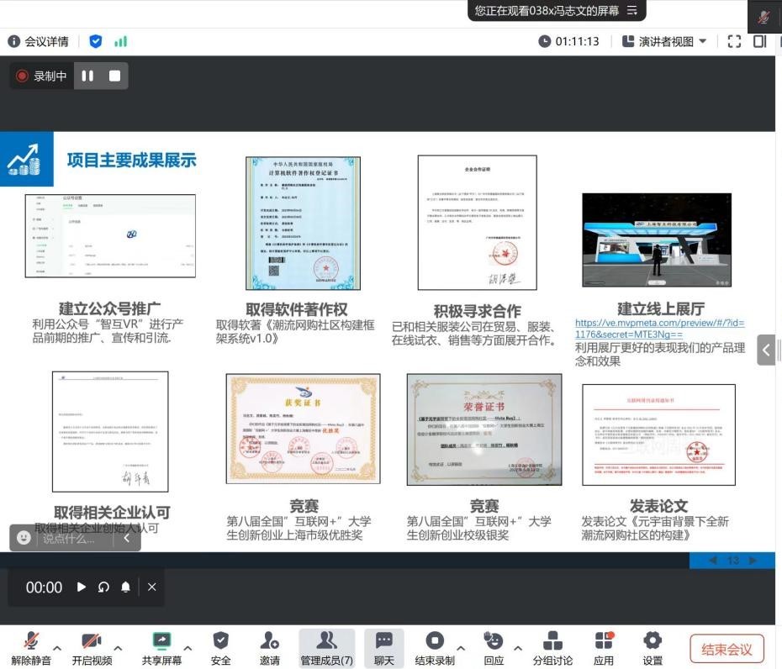The width and height of the screenshot is (782, 669).
Task: Open the 共享屏幕 share screen option
Action: tap(161, 642)
